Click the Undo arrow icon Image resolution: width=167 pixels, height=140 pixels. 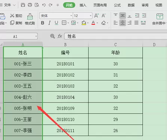(x=44, y=5)
